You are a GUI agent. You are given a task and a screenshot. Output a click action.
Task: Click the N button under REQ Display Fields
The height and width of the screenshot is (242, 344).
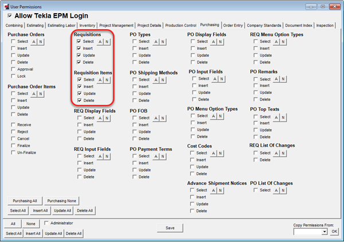tap(107, 118)
